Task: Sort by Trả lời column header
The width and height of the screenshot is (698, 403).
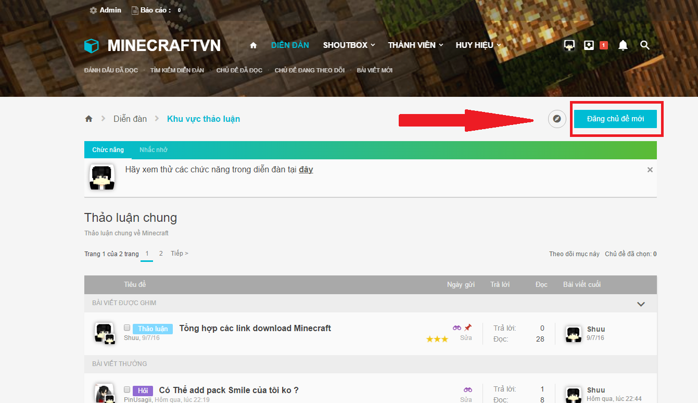Action: pos(500,284)
